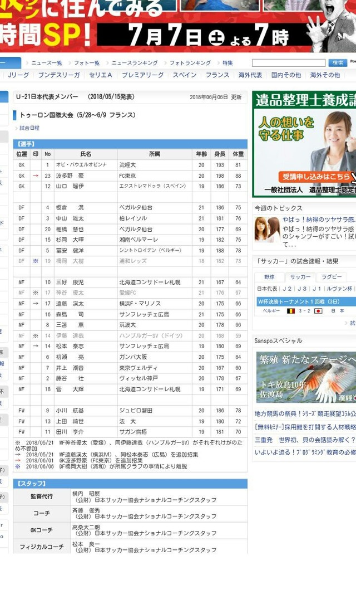Select the スペイン menu item

(x=185, y=75)
